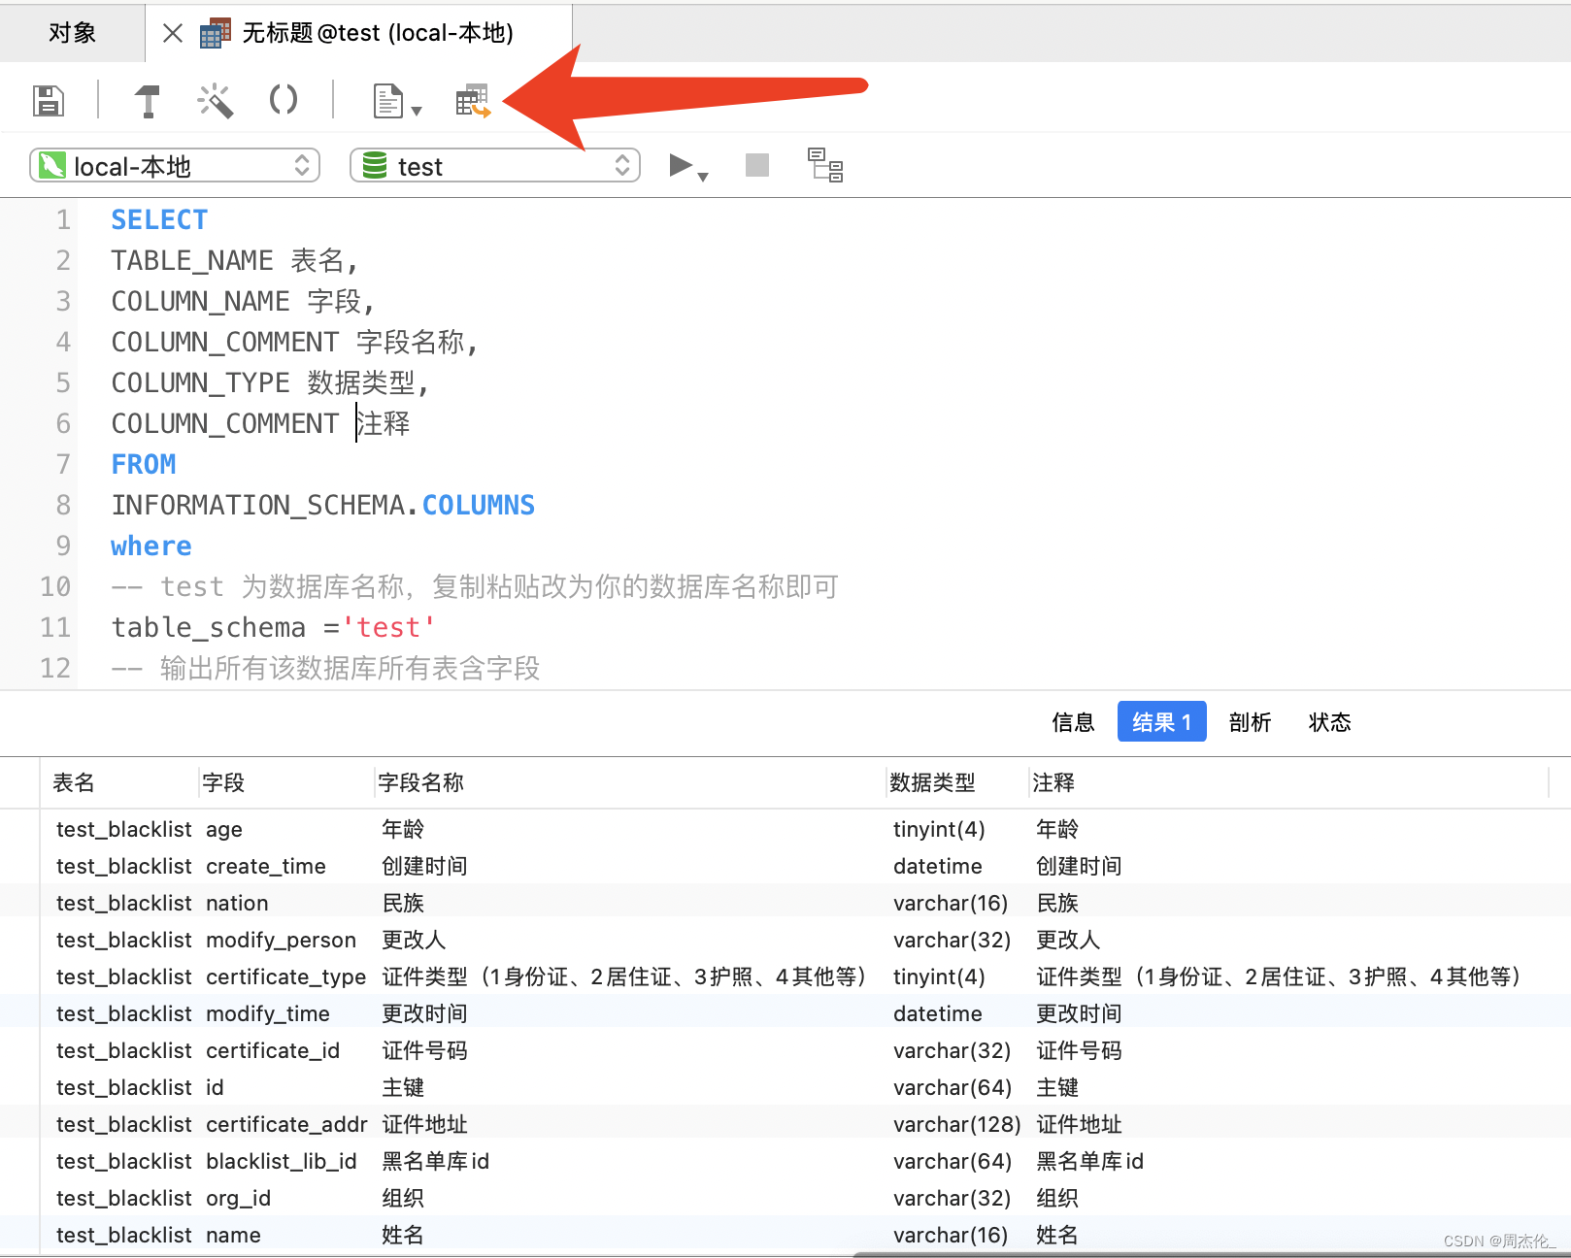Select the age field cell
This screenshot has height=1258, width=1571.
[x=224, y=829]
